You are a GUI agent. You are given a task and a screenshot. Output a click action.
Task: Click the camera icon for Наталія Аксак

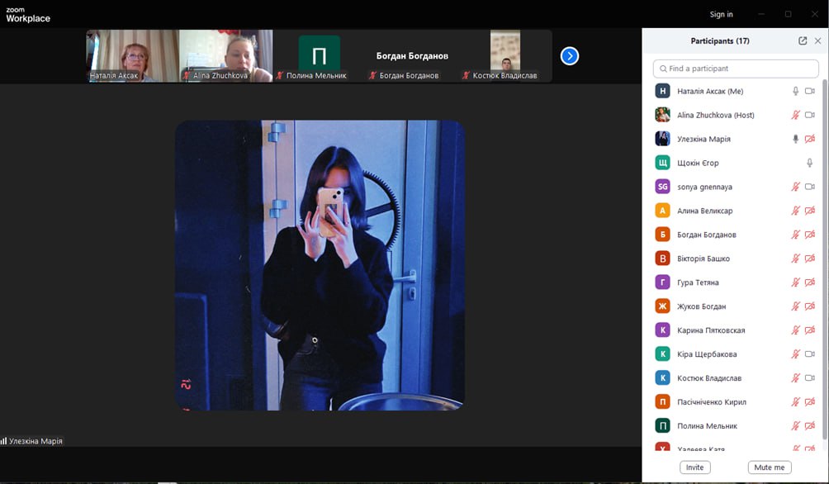coord(810,91)
